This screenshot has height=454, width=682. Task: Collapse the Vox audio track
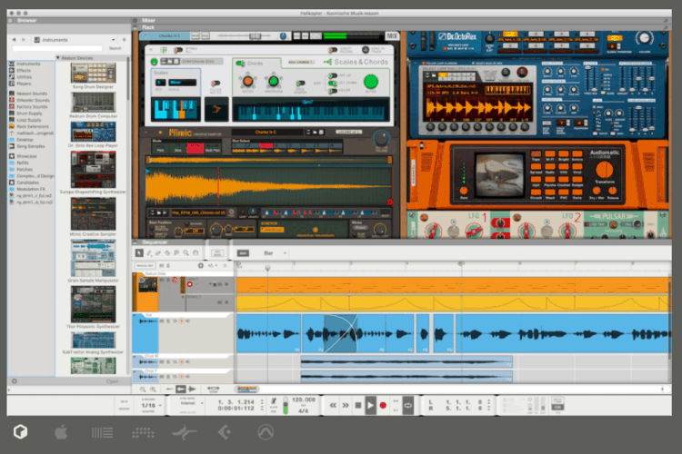tap(135, 315)
